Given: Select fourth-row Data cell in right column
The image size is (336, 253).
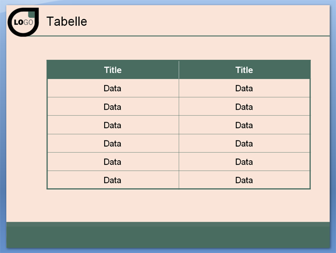Looking at the screenshot, I should 245,143.
